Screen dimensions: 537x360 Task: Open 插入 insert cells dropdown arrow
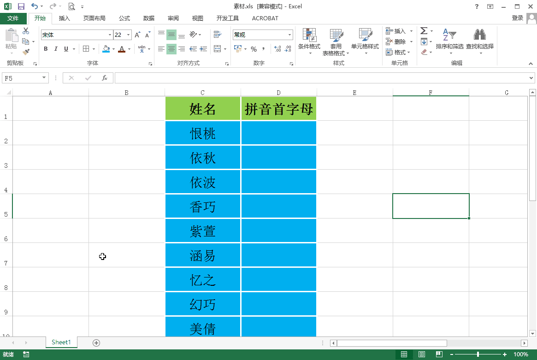[411, 31]
